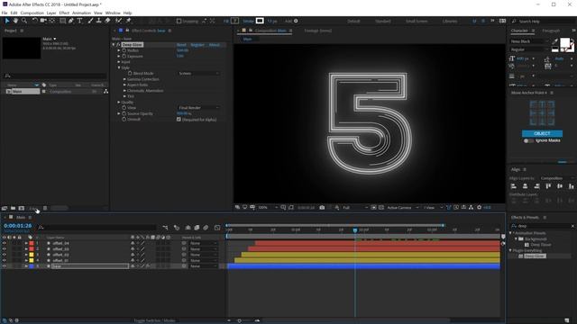Open the Composition menu
The height and width of the screenshot is (324, 577).
coord(32,13)
